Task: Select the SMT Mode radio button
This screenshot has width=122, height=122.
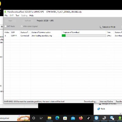Action: (x=5, y=26)
